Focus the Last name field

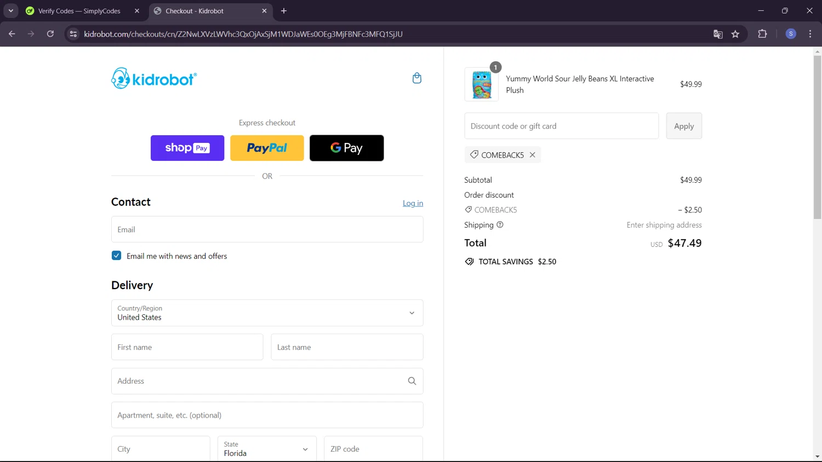click(347, 347)
